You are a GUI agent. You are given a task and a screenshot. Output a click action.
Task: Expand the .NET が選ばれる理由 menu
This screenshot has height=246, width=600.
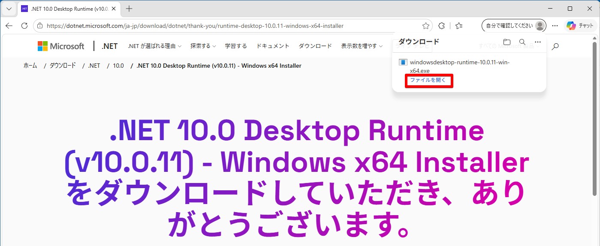154,46
